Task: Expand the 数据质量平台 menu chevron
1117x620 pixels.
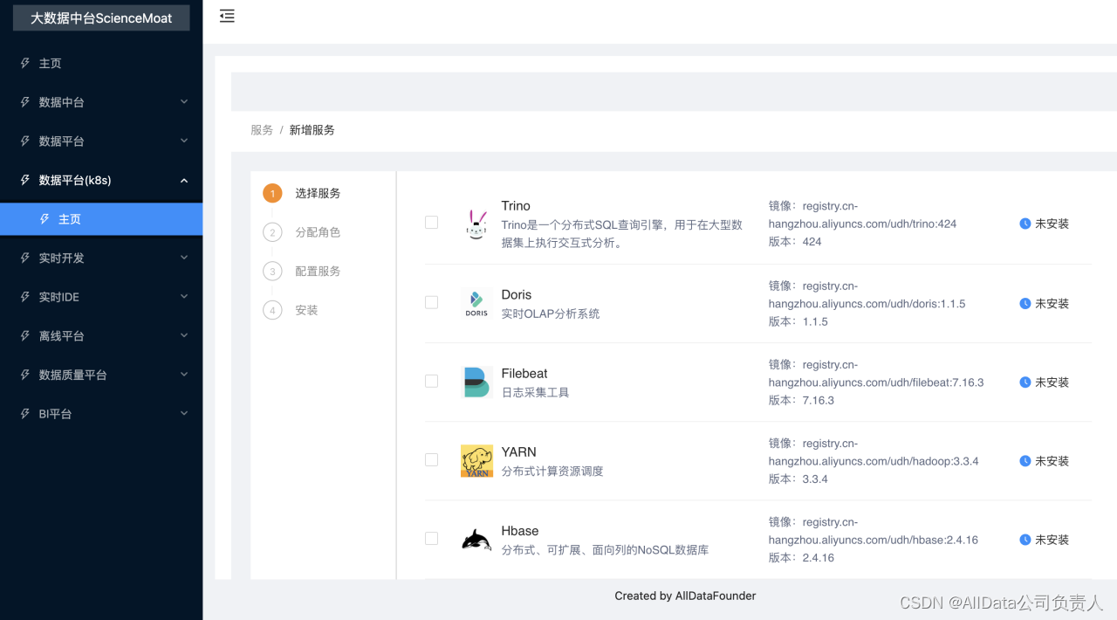Action: pyautogui.click(x=184, y=375)
